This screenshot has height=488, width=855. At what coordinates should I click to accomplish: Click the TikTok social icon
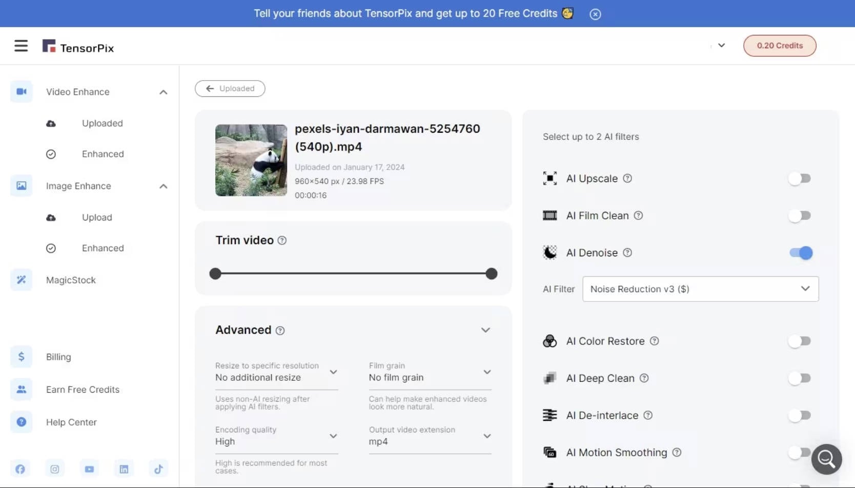point(158,469)
